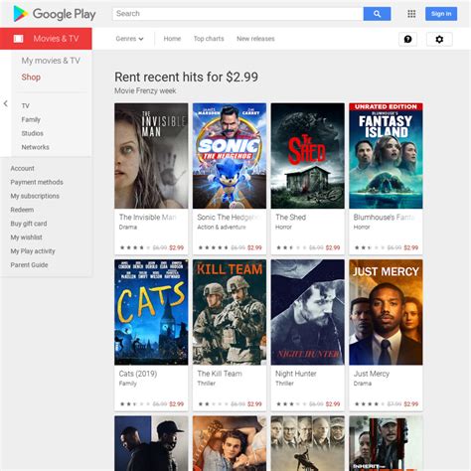The width and height of the screenshot is (471, 471).
Task: Go to the Home tab
Action: coord(172,39)
